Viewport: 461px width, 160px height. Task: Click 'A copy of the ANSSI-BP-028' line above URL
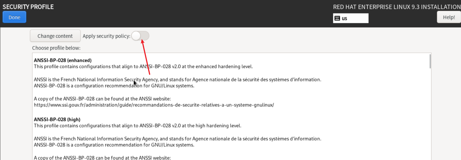pyautogui.click(x=102, y=99)
